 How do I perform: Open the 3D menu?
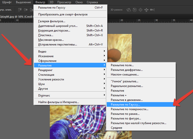click(x=51, y=2)
